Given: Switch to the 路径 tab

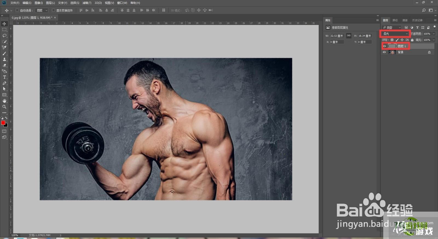Looking at the screenshot, I should [395, 20].
